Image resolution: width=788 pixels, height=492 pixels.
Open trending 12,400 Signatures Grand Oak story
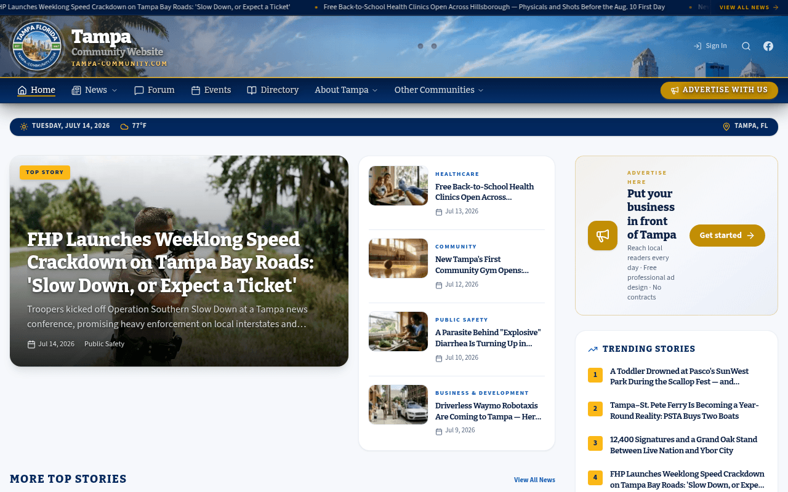(x=684, y=445)
